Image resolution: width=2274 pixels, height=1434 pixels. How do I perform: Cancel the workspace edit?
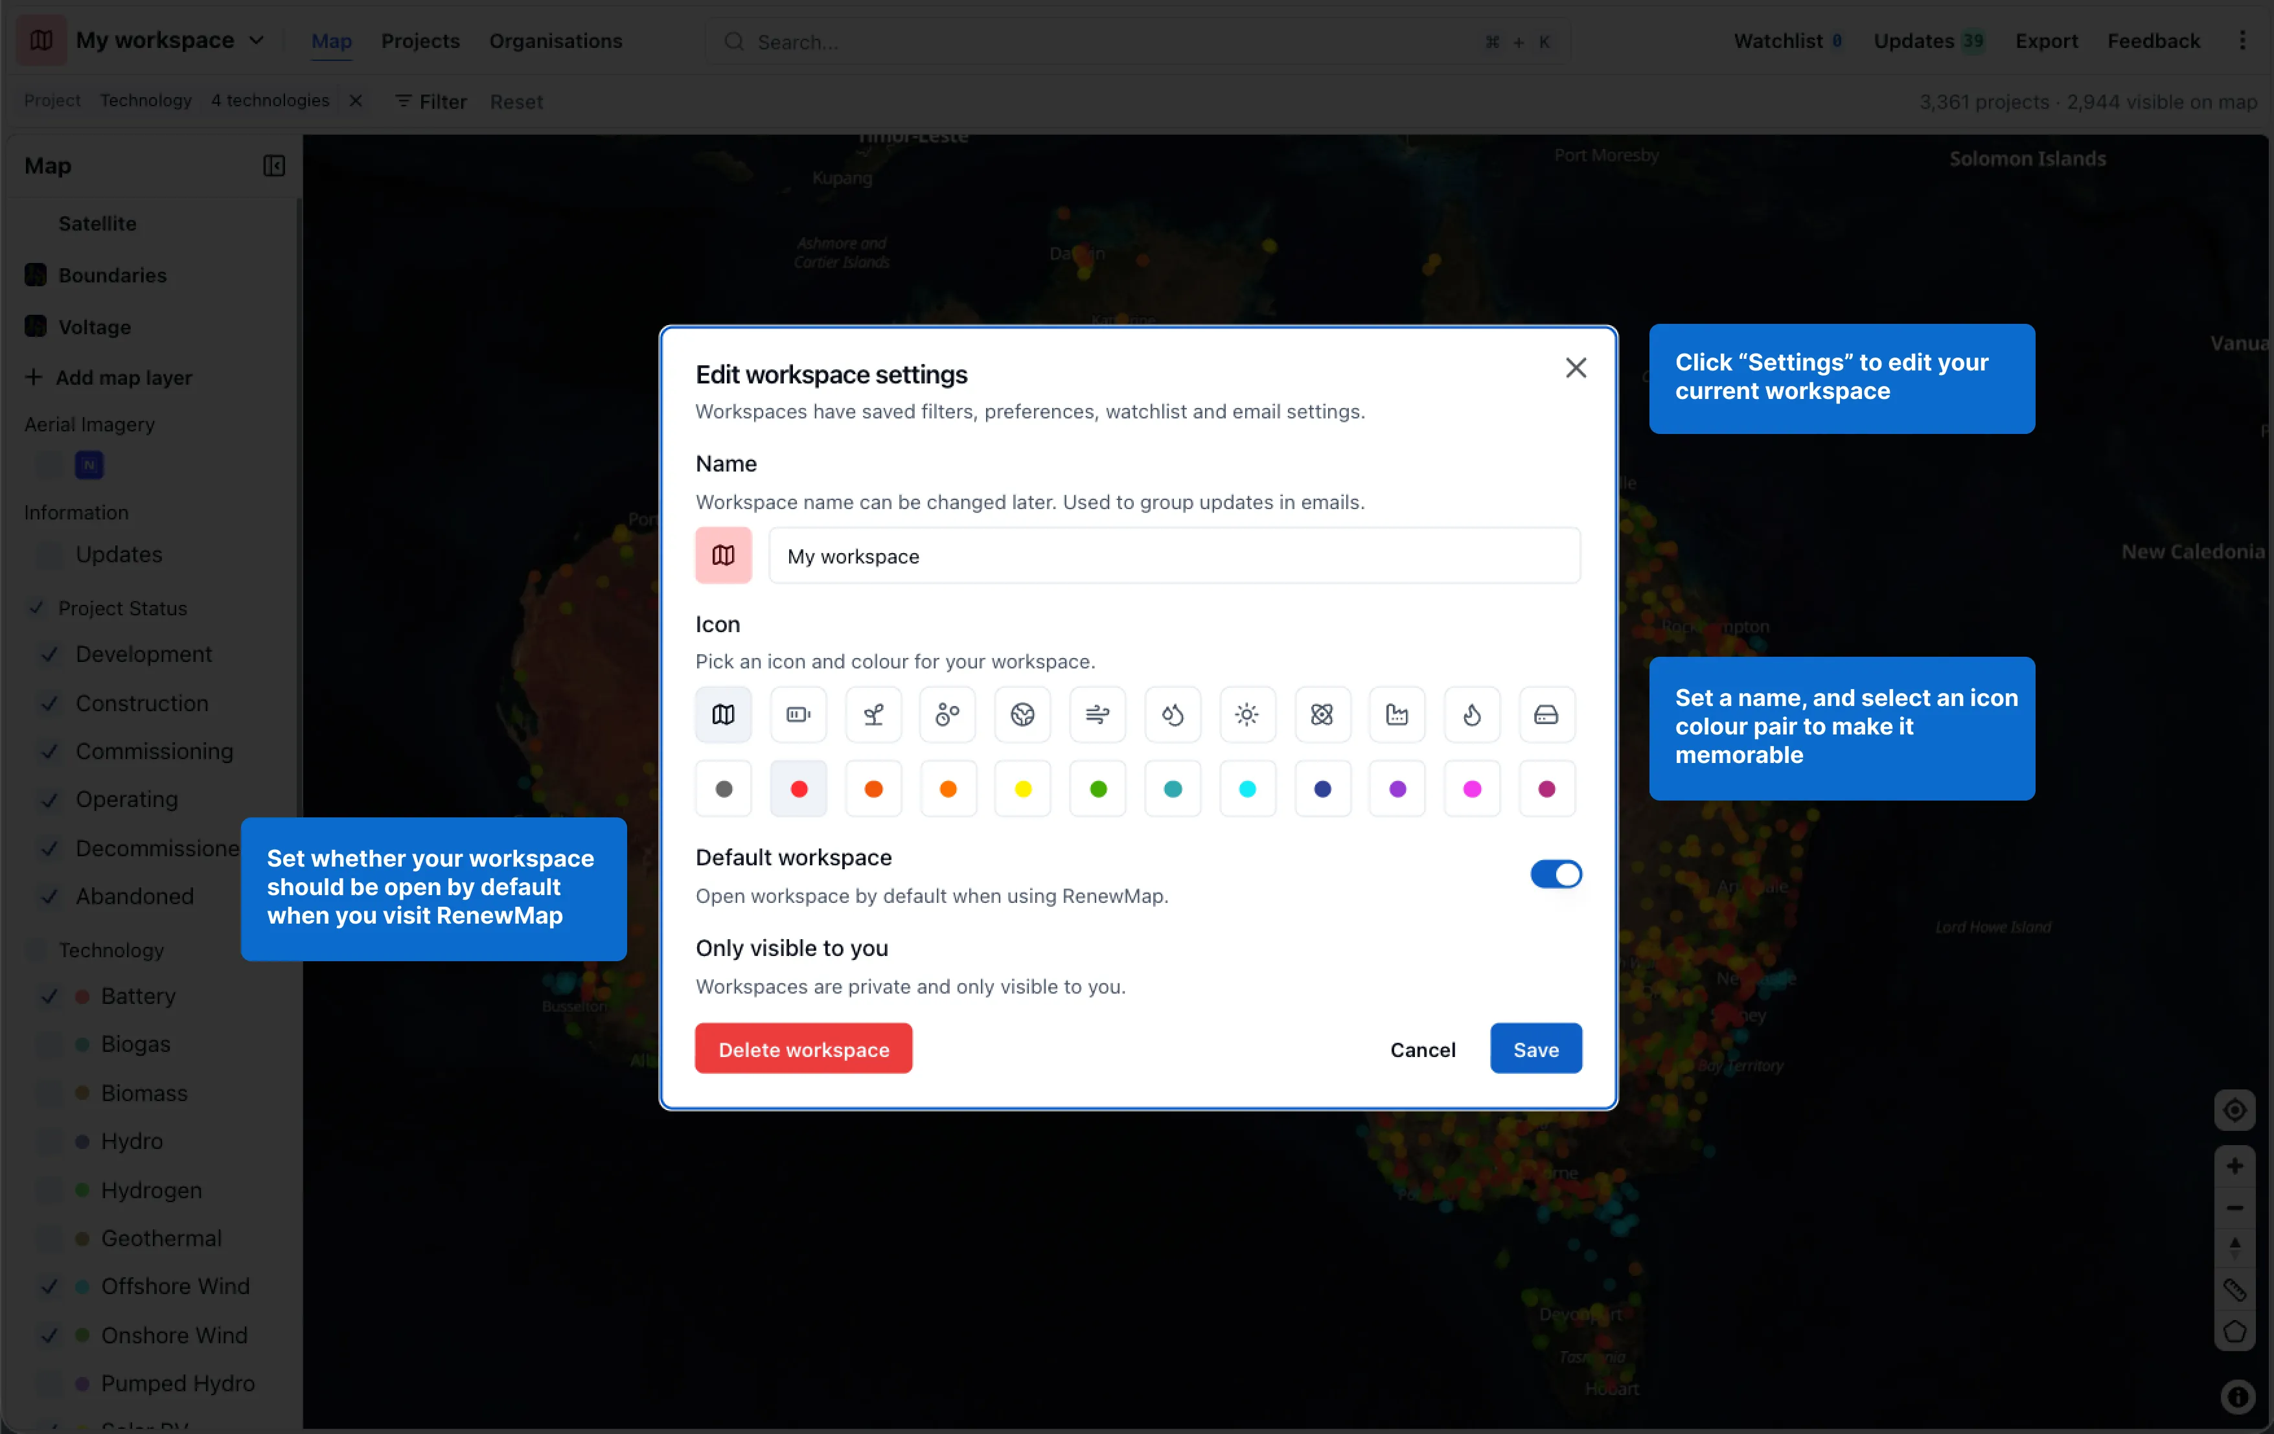[1422, 1049]
